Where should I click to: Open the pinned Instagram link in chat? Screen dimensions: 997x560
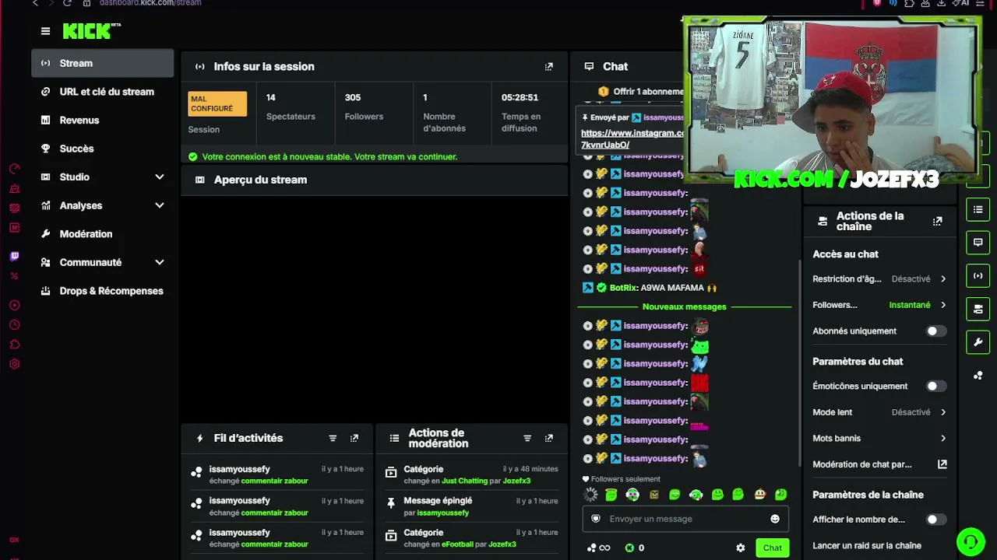(x=632, y=139)
